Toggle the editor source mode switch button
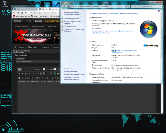Screen dimensions: 166x133 coord(19,69)
